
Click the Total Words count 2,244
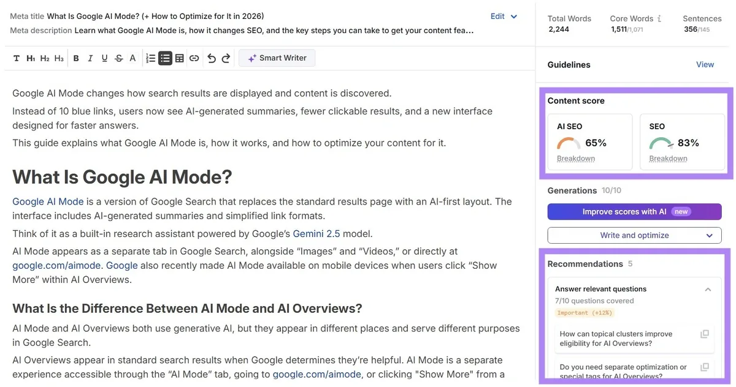tap(559, 29)
